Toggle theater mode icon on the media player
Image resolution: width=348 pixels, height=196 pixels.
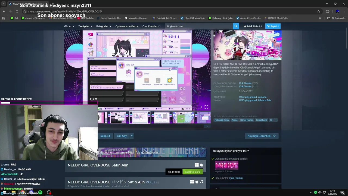tap(199, 107)
